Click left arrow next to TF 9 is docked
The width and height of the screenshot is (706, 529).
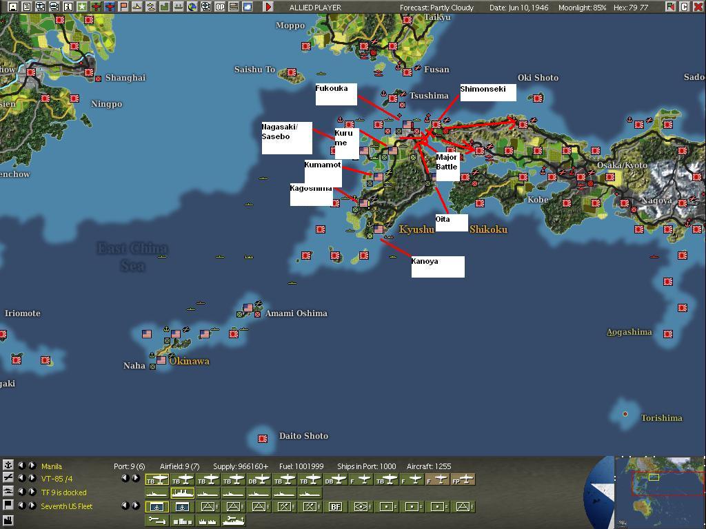pos(21,492)
